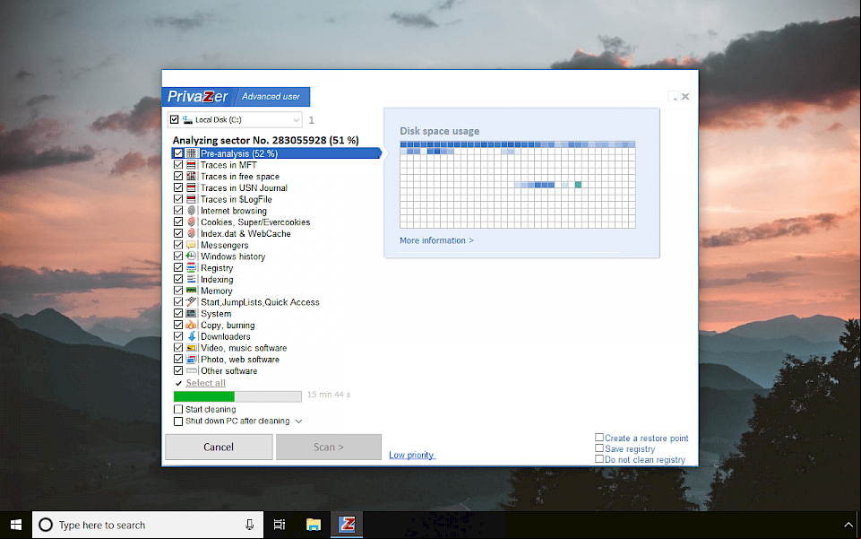Image resolution: width=861 pixels, height=539 pixels.
Task: Uncheck the Local Disk (C:) checkbox
Action: [x=174, y=119]
